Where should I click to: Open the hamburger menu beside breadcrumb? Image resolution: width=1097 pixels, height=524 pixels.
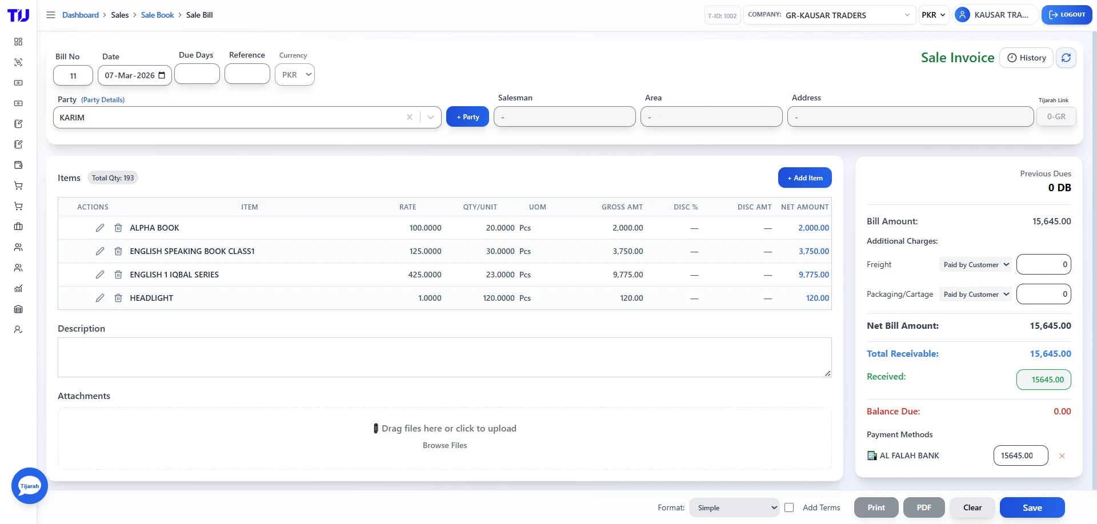point(50,15)
